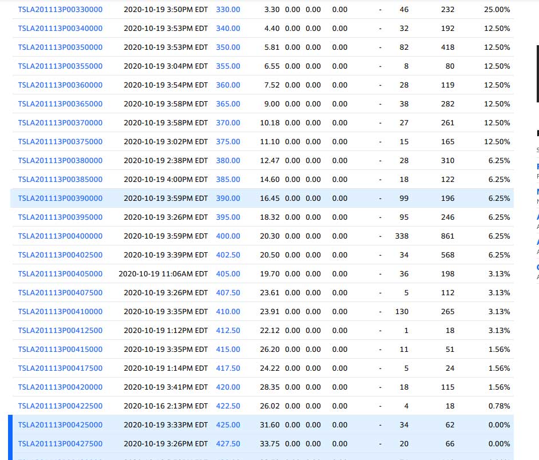Select the 375.00 strike price link
The height and width of the screenshot is (460, 539).
pyautogui.click(x=228, y=142)
